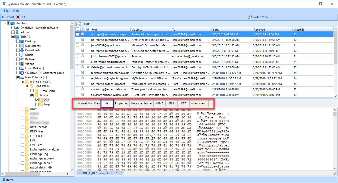Screen dimensions: 338x183
Task: Sort emails by To column
Action: click(x=191, y=30)
